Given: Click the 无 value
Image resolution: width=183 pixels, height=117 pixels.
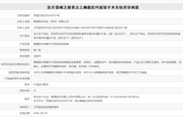Looking at the screenshot, I should [x=35, y=91].
